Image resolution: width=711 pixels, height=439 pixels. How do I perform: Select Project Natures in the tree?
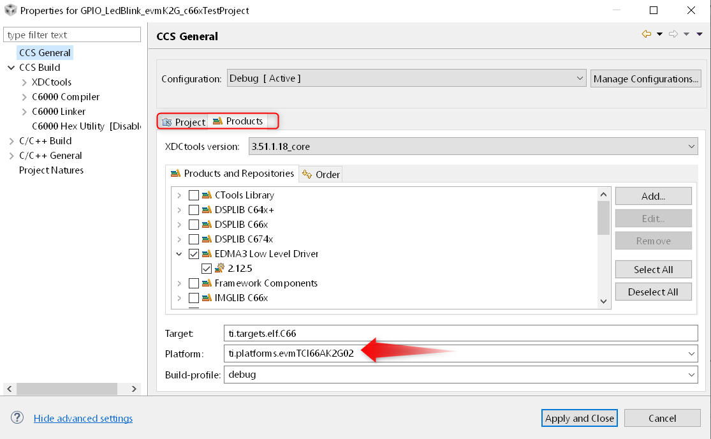[x=51, y=170]
